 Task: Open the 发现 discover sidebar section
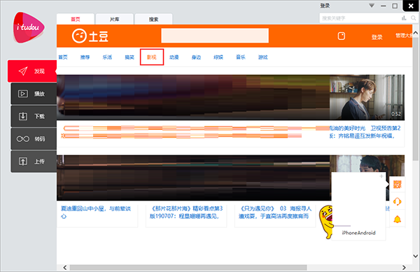pyautogui.click(x=32, y=71)
